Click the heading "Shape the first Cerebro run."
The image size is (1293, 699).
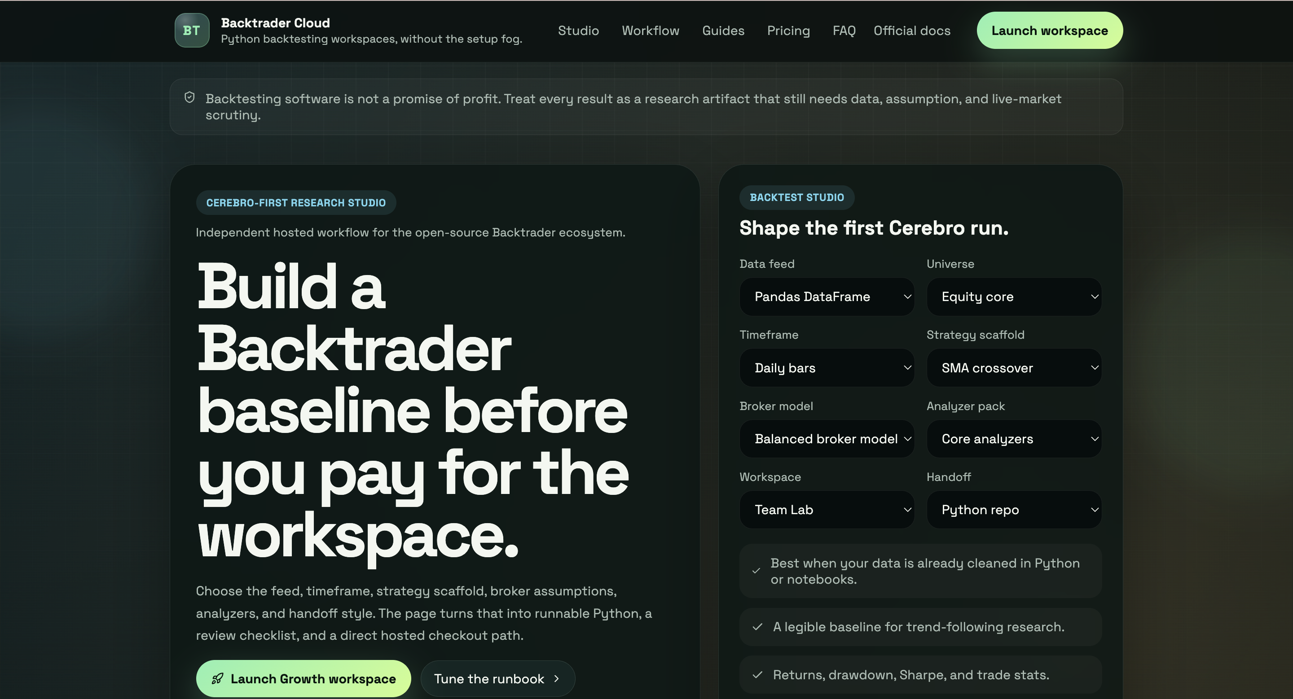[x=874, y=228]
